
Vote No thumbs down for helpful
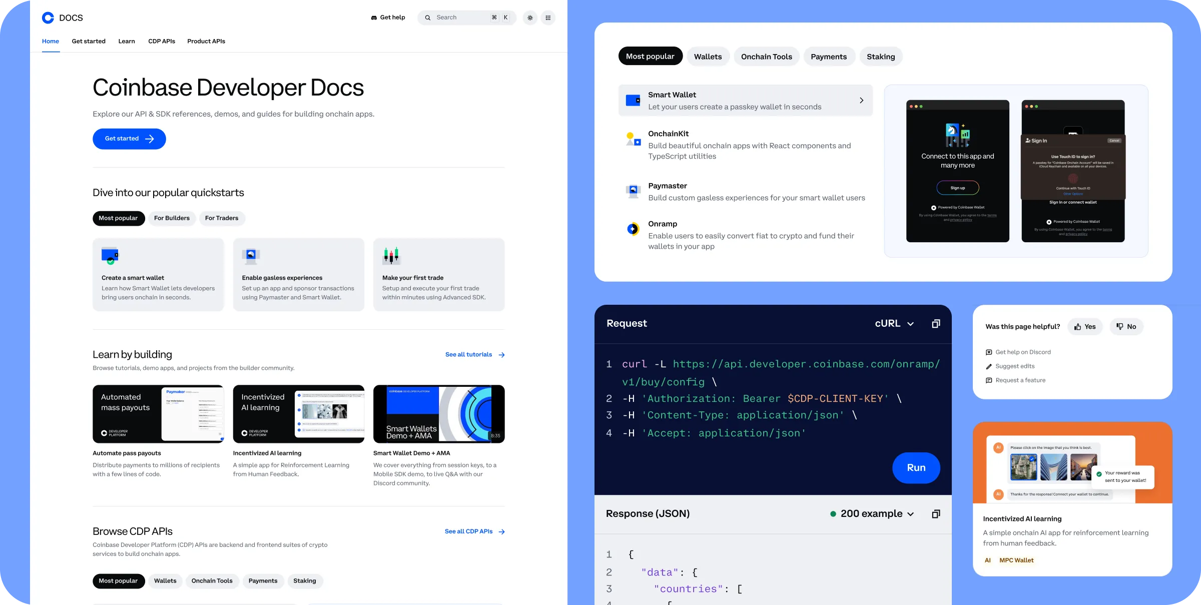point(1126,327)
